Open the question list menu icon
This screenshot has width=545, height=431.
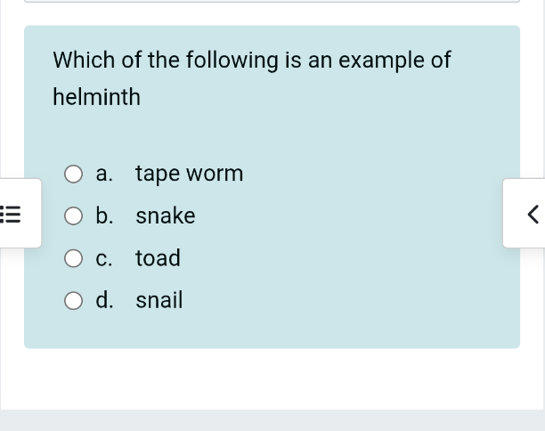click(12, 214)
